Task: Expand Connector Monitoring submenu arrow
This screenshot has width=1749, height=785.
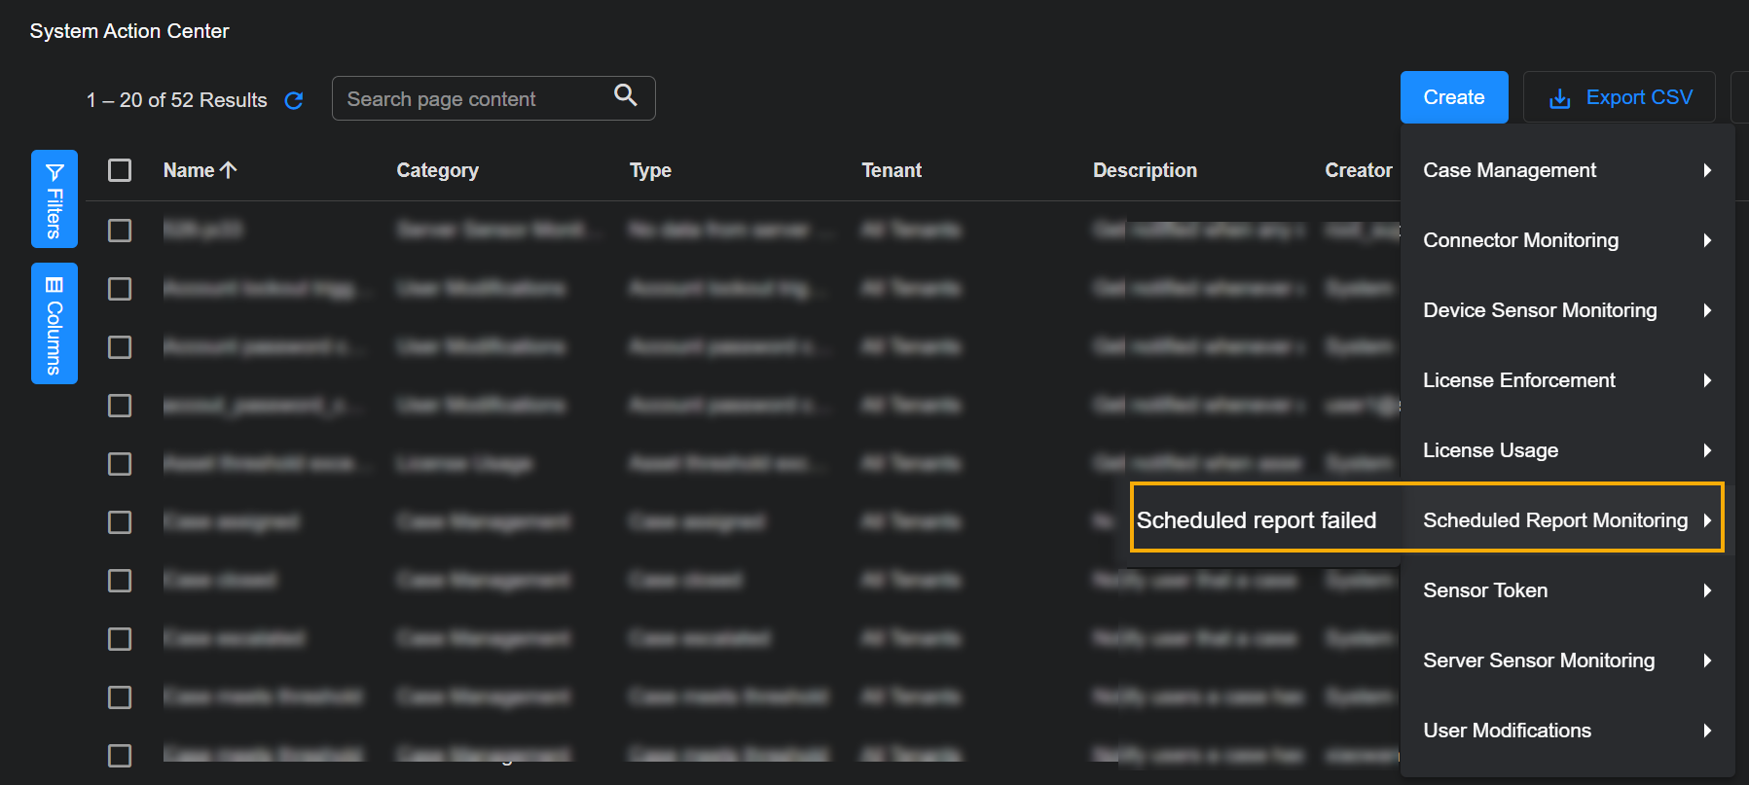Action: click(1707, 240)
